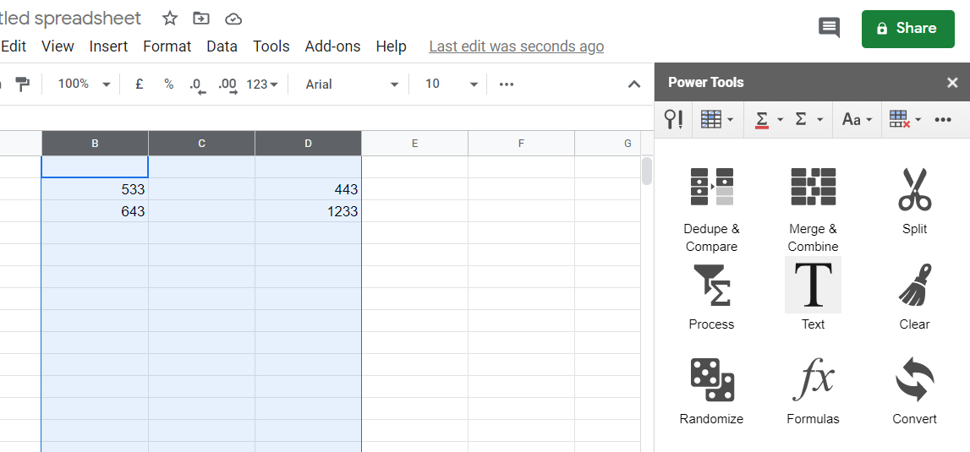Star the spreadsheet

170,19
